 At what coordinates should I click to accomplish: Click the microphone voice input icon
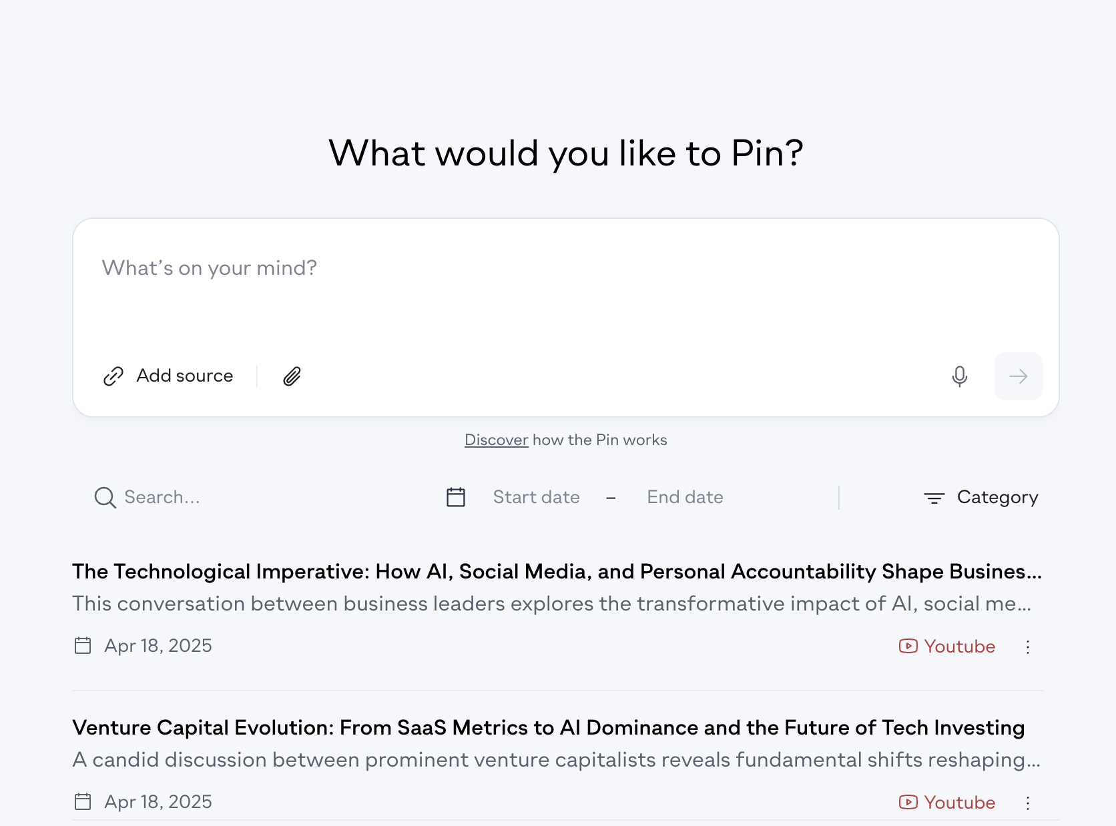[x=959, y=376]
